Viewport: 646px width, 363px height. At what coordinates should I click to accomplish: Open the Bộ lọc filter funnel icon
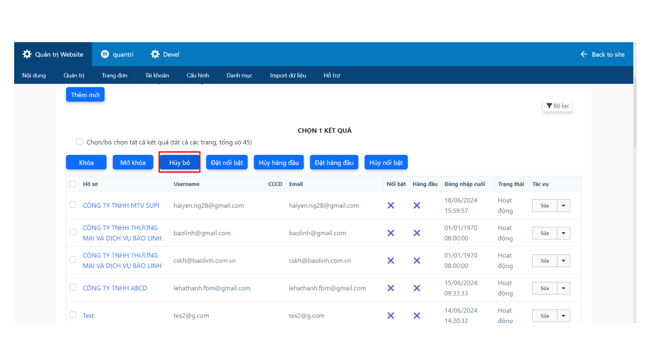tap(549, 106)
